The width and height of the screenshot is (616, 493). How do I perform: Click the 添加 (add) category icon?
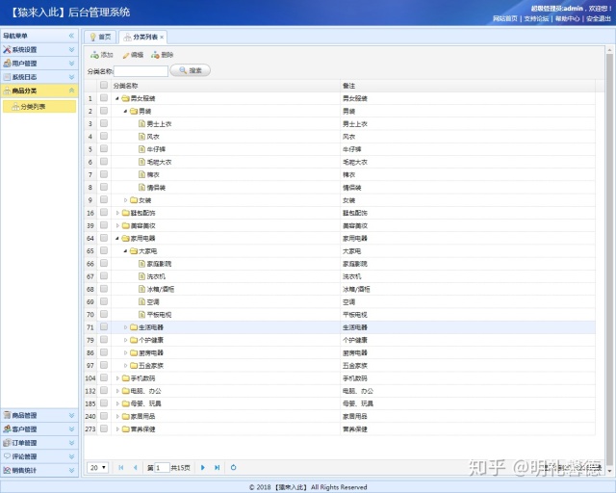pos(94,55)
